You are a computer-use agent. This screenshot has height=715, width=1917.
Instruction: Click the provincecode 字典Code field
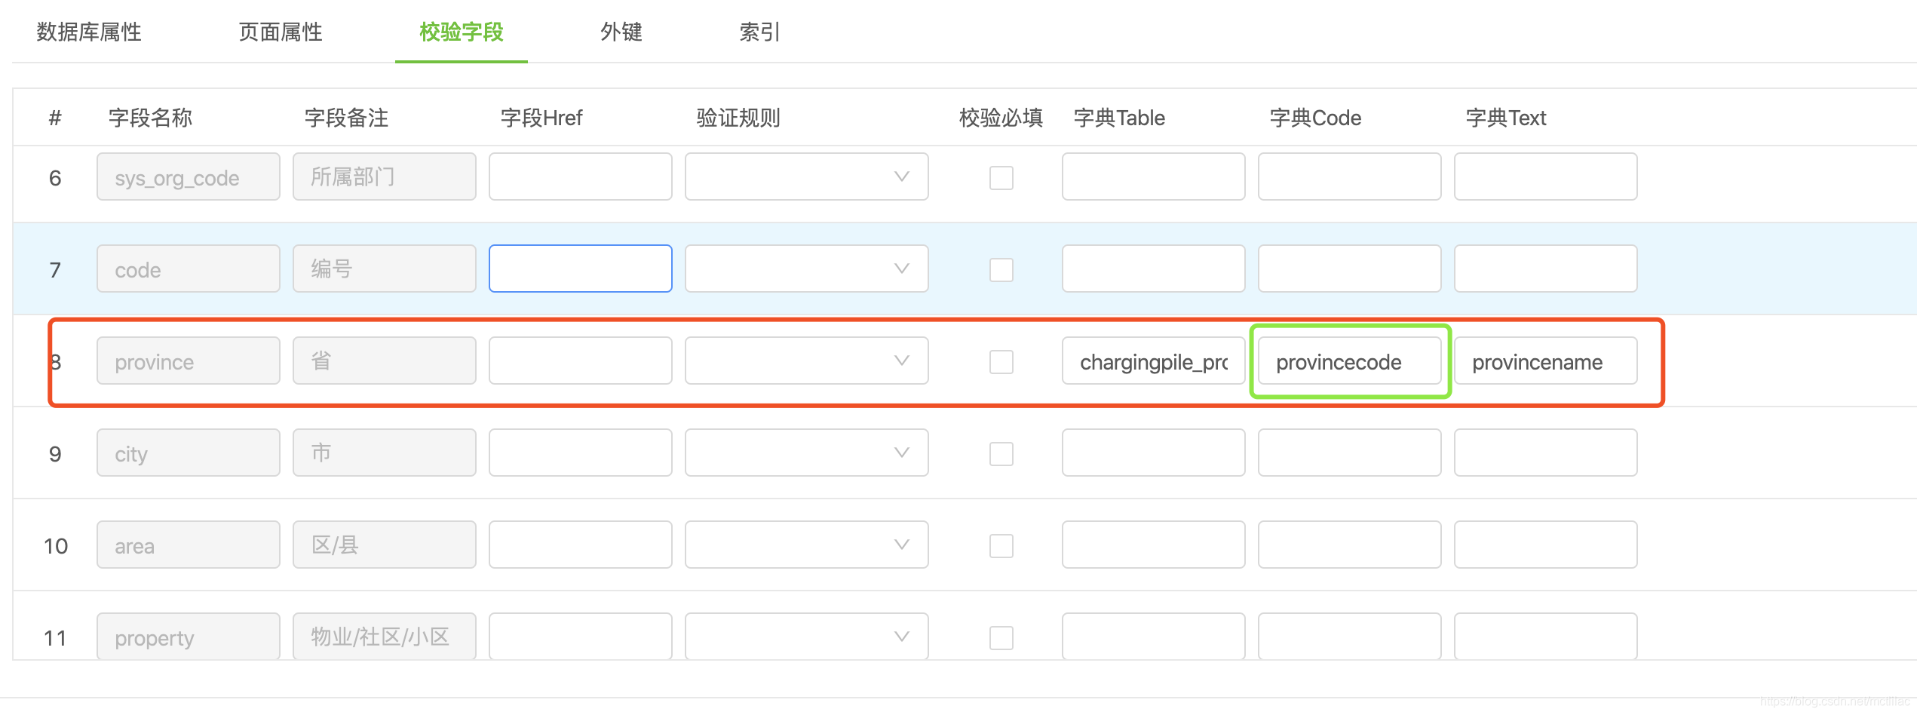[x=1349, y=362]
